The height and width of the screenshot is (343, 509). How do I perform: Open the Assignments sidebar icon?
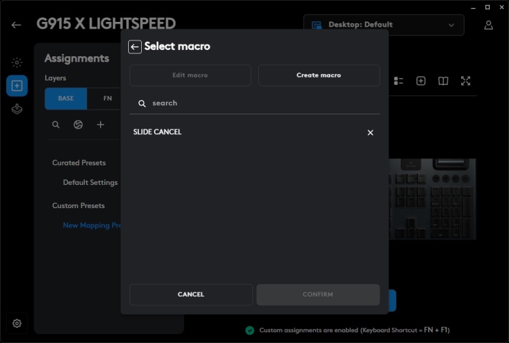point(16,86)
